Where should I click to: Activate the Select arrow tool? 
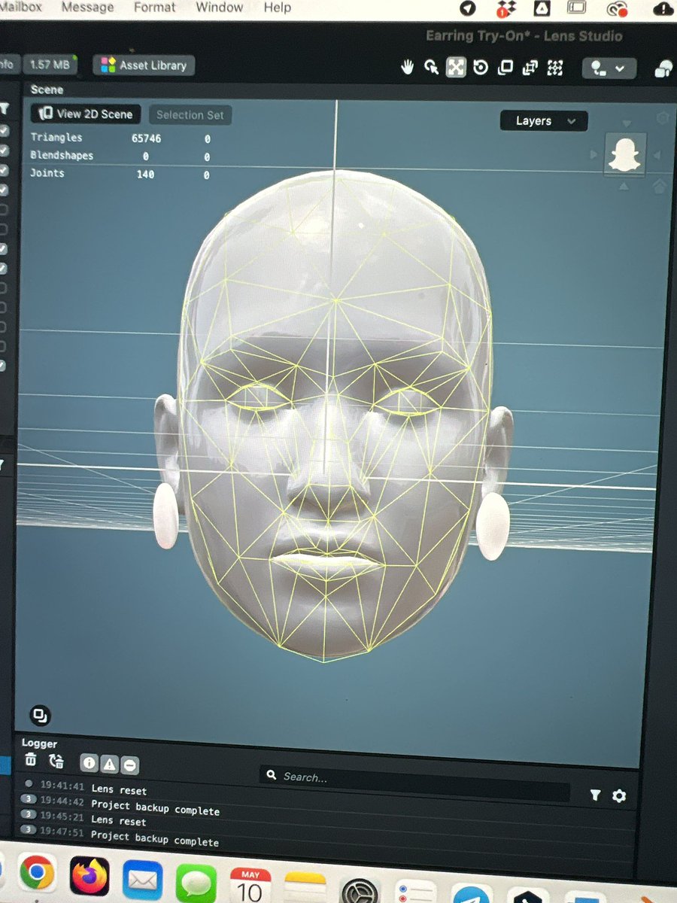click(x=432, y=67)
